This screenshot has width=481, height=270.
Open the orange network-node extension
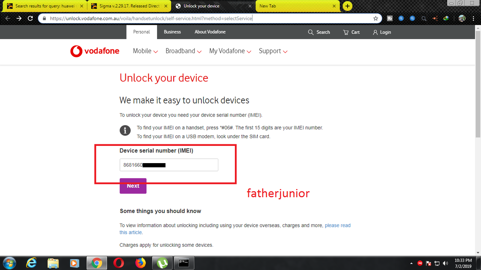pos(435,18)
